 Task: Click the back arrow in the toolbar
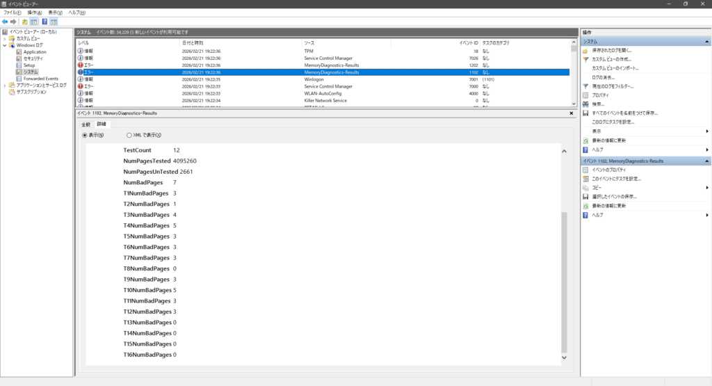[x=6, y=22]
